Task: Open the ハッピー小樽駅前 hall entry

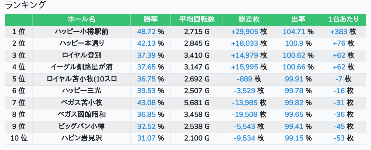Action: tap(81, 31)
